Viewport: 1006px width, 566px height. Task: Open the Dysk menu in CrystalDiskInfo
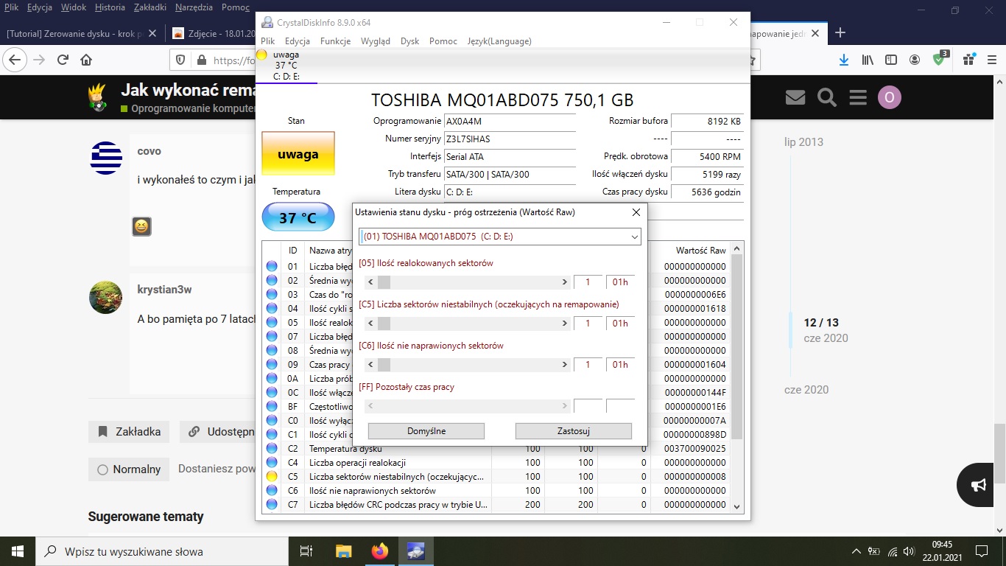coord(409,41)
